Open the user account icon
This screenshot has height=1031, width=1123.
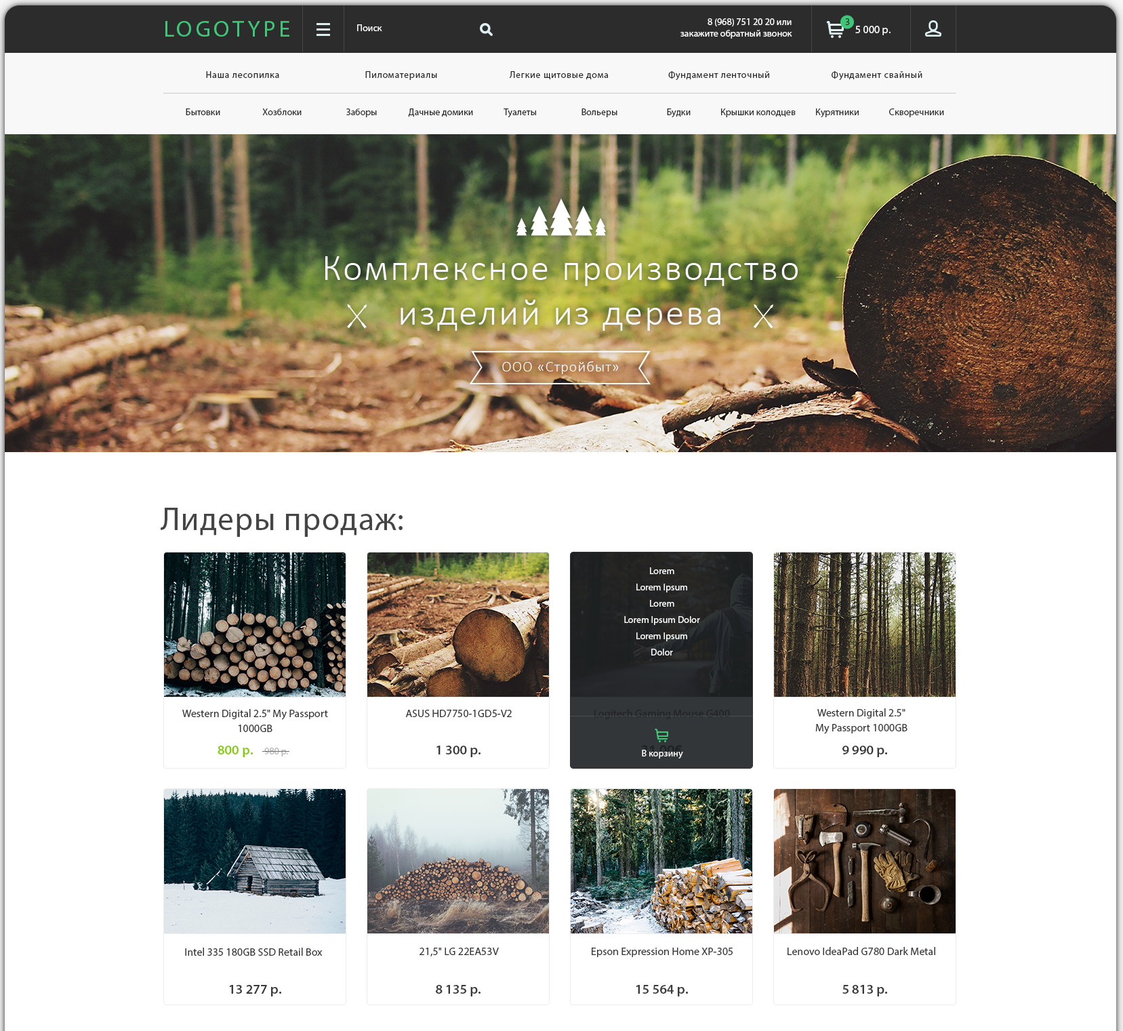coord(933,28)
